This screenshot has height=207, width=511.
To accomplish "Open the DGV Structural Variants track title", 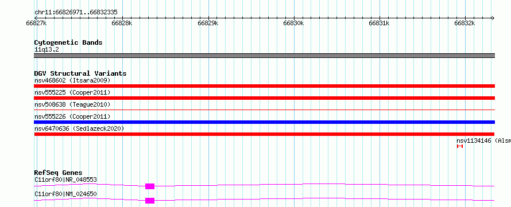I will (80, 73).
